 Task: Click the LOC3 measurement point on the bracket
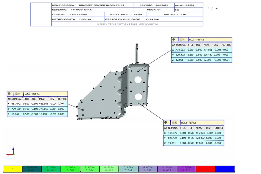83,110
